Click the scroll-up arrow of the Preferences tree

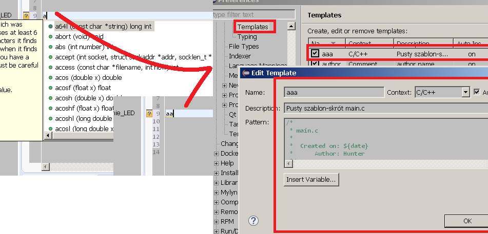(x=291, y=26)
